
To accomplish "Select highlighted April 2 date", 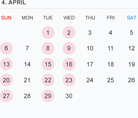I will pyautogui.click(x=69, y=32).
